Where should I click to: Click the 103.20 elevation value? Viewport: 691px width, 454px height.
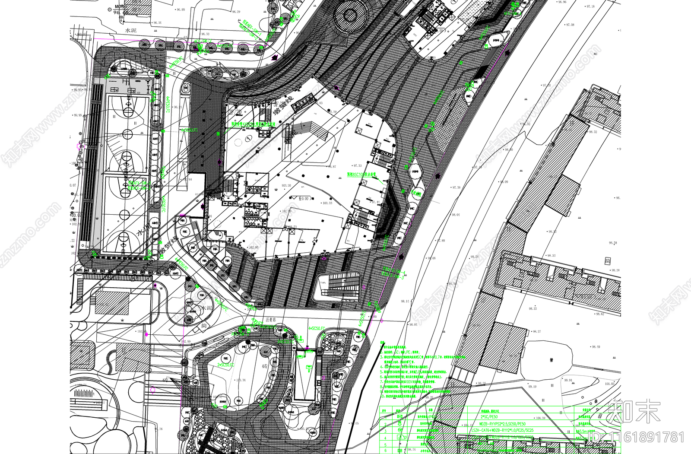(x=286, y=185)
